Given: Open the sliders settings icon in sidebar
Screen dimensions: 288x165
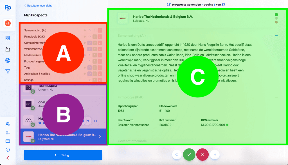Looking at the screenshot, I should click(x=8, y=133).
